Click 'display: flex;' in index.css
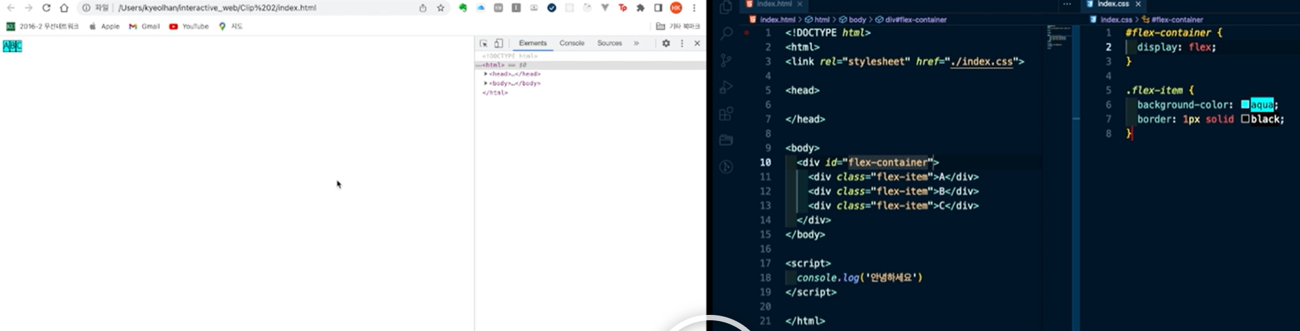1300x331 pixels. [x=1176, y=47]
